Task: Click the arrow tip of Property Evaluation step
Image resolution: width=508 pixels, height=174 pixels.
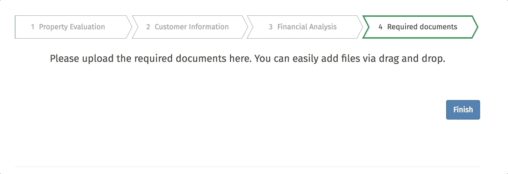Action: (x=129, y=27)
